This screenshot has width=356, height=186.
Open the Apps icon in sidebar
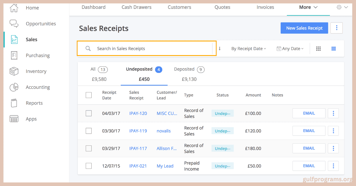pyautogui.click(x=14, y=119)
